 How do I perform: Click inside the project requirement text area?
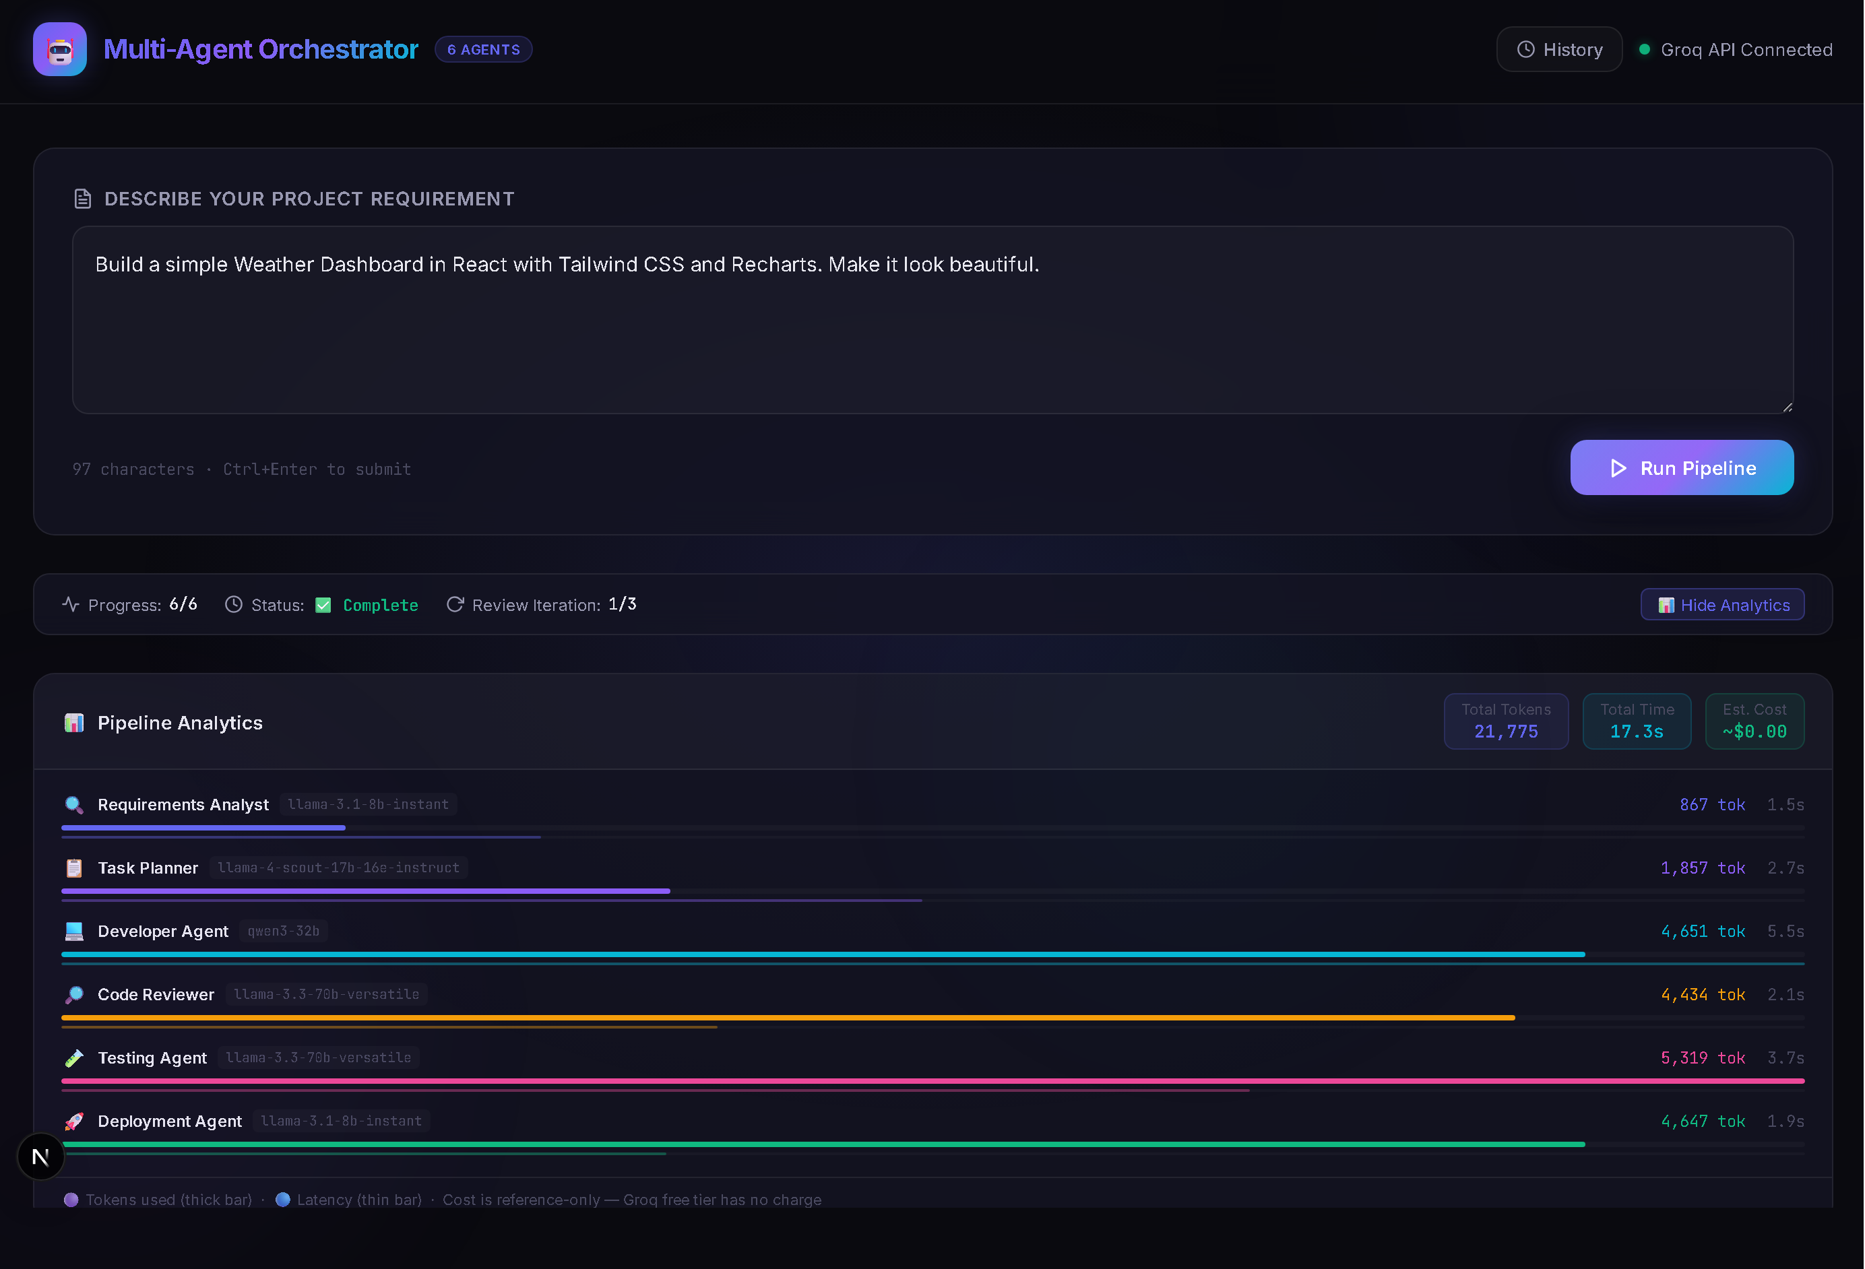pos(931,337)
